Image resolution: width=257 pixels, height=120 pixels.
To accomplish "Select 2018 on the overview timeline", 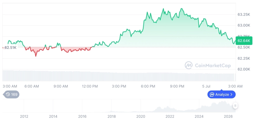I will pos(111,116).
